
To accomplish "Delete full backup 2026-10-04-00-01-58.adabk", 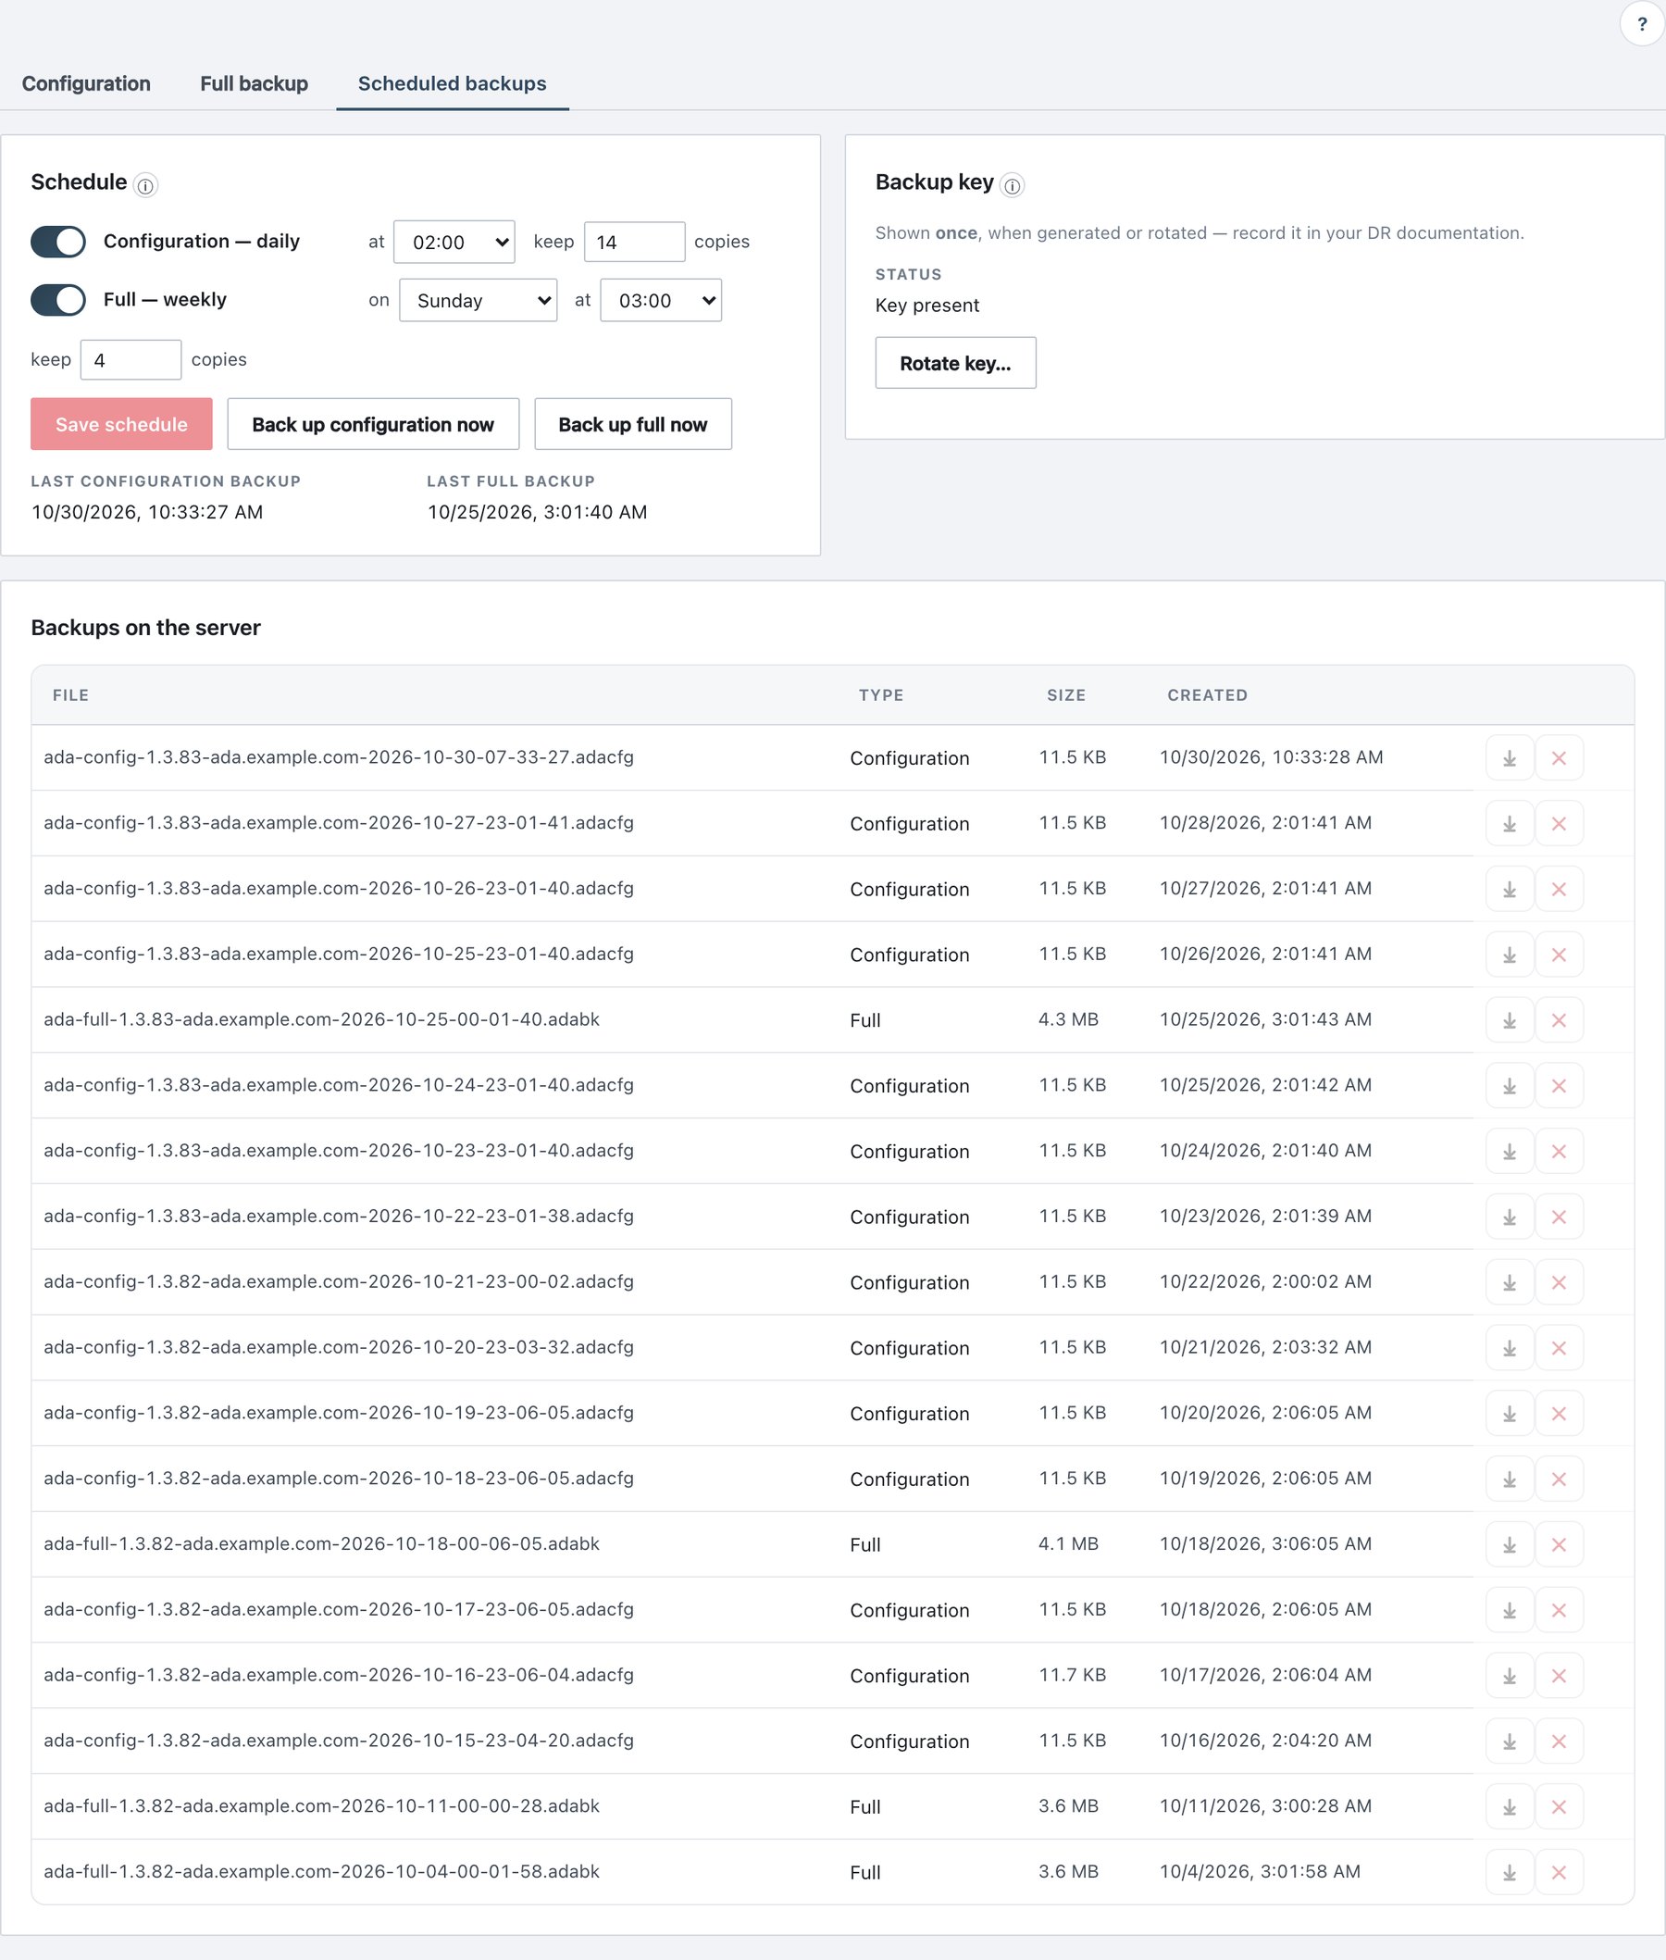I will [x=1560, y=1873].
